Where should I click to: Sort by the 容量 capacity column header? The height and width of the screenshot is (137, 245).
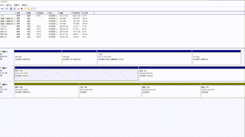[65, 13]
